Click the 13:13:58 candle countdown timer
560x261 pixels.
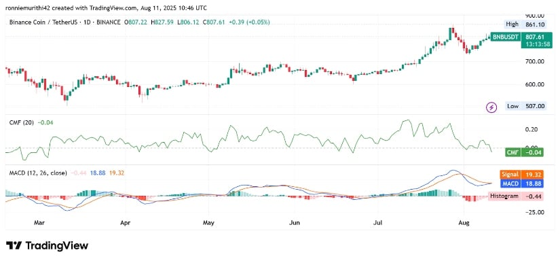pyautogui.click(x=533, y=43)
